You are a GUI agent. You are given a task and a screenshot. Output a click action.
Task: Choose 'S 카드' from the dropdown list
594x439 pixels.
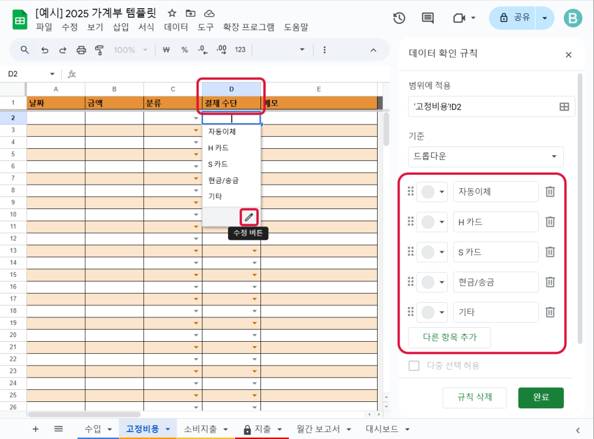pos(218,164)
